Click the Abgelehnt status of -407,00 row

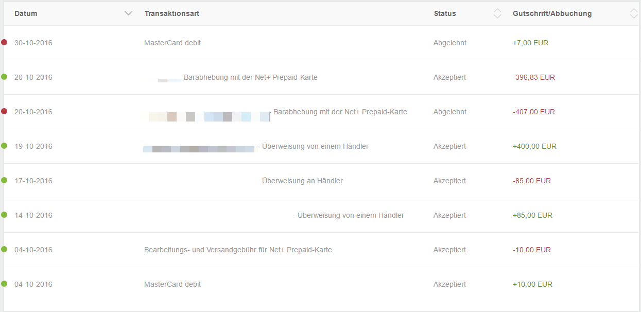450,112
